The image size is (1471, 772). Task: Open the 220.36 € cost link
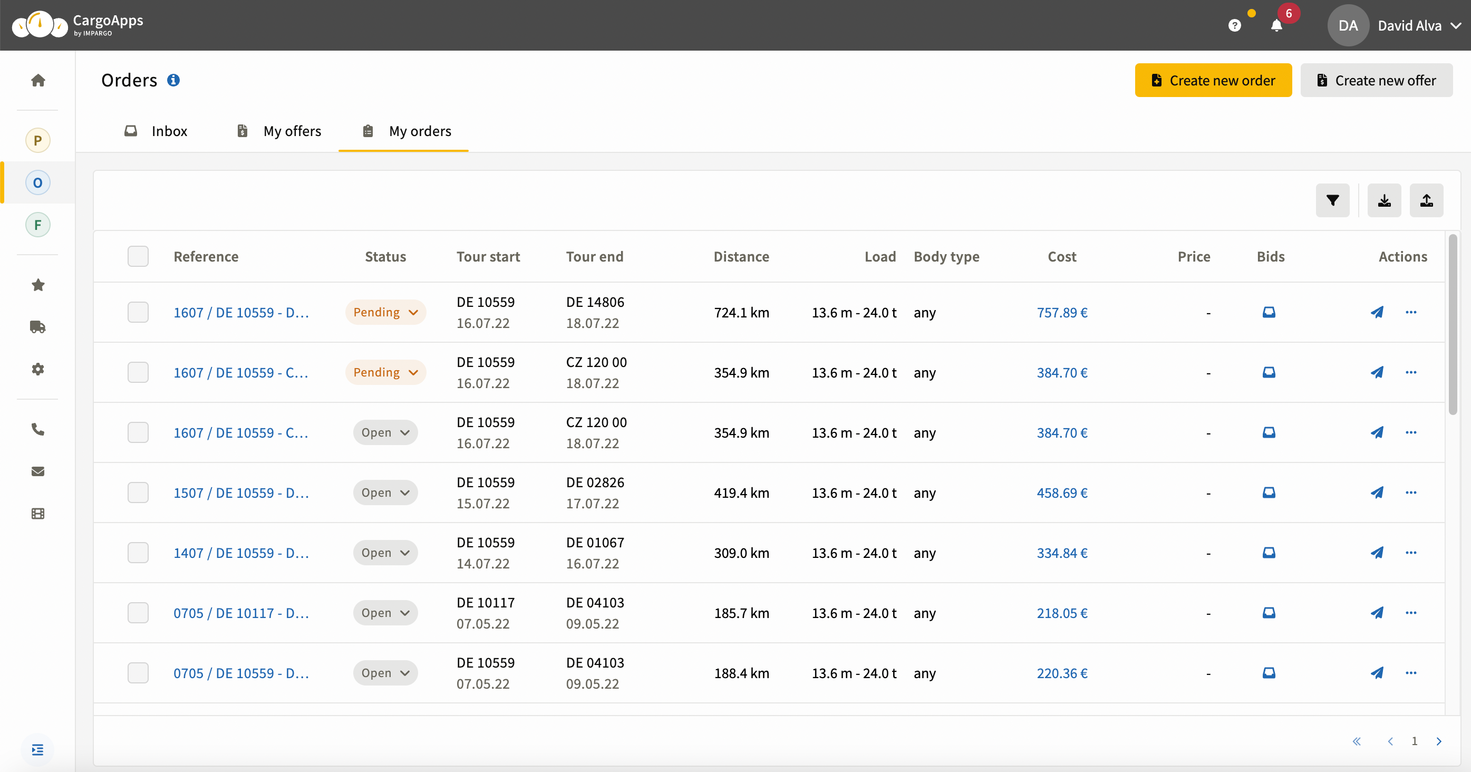(1061, 673)
